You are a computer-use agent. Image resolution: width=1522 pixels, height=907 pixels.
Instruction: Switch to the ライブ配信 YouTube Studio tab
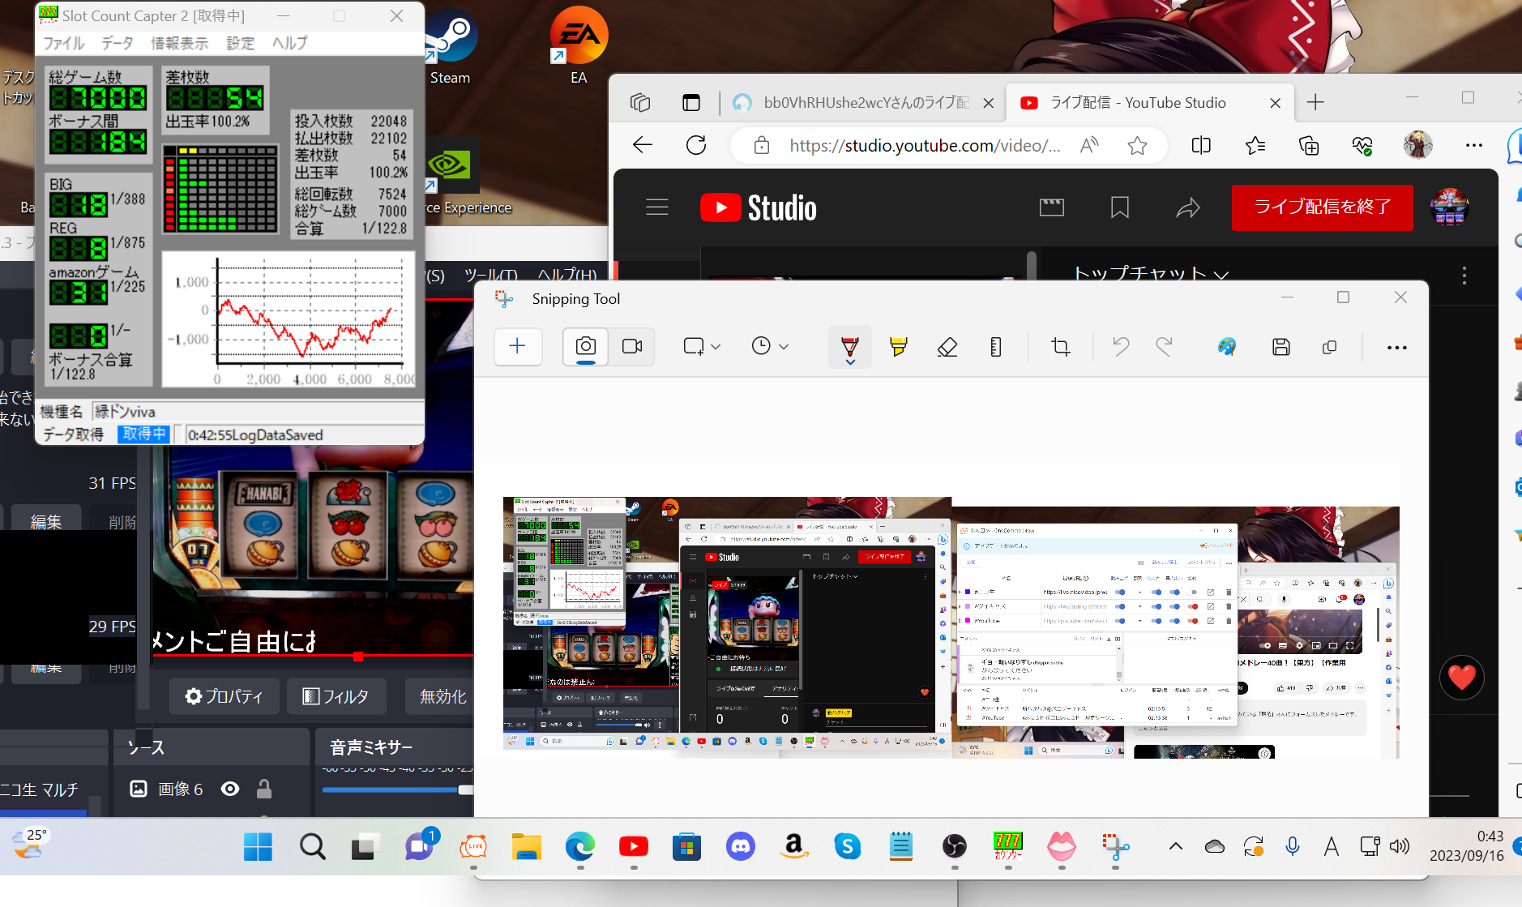(x=1137, y=103)
